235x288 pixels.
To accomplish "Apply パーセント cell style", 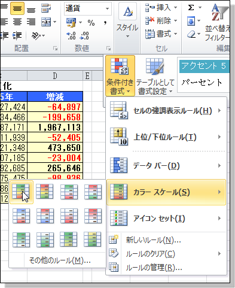I will pos(202,83).
